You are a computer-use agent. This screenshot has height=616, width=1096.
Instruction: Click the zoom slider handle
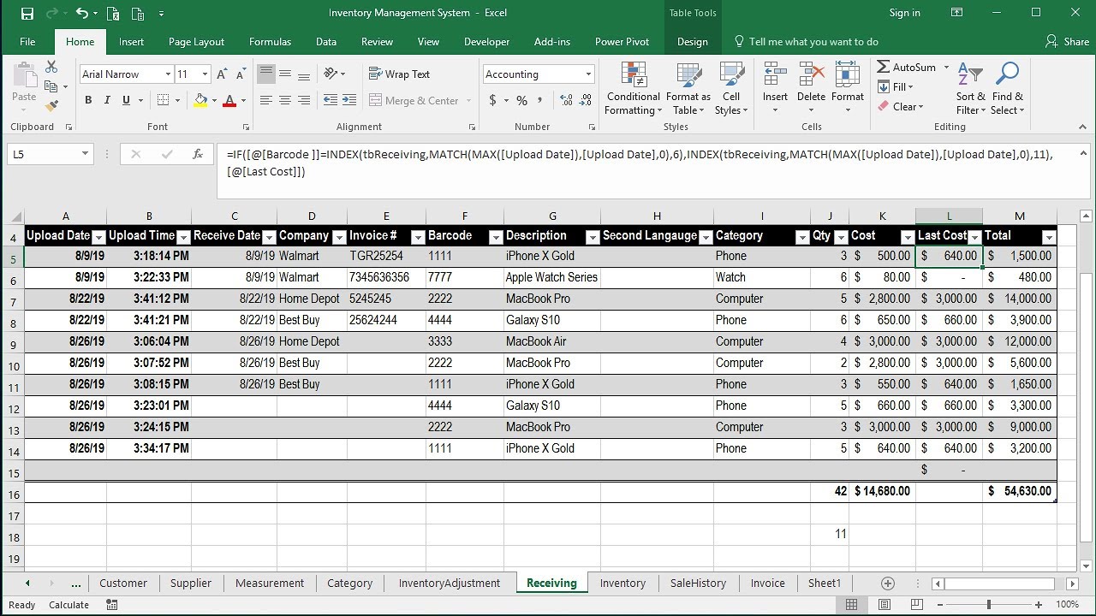tap(989, 604)
